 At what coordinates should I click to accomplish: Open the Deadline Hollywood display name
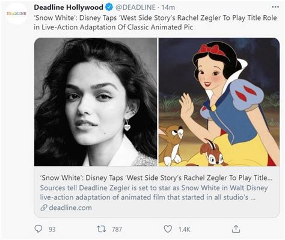[69, 7]
